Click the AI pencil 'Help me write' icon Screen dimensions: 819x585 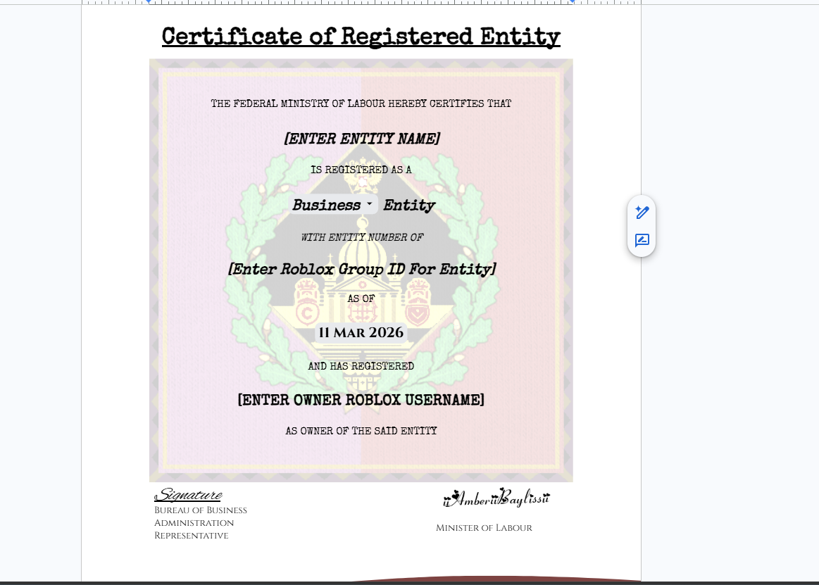click(x=642, y=212)
